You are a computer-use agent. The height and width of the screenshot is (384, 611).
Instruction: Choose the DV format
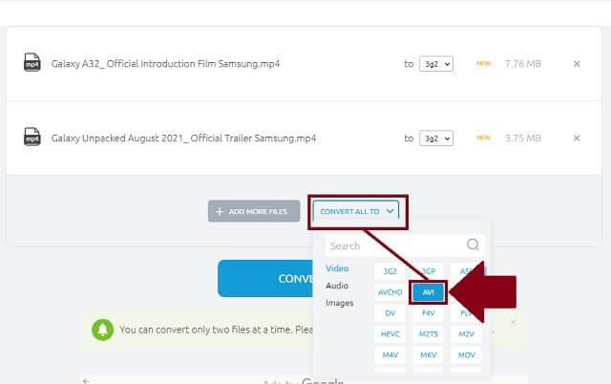(x=390, y=313)
